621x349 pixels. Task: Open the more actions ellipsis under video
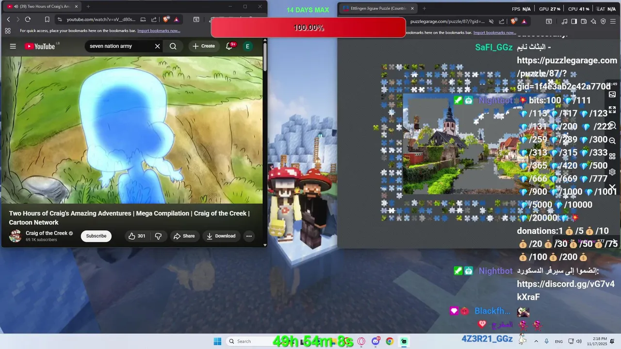point(249,236)
